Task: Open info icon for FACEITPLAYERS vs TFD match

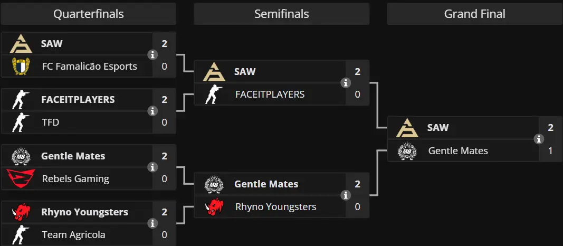Action: click(152, 111)
